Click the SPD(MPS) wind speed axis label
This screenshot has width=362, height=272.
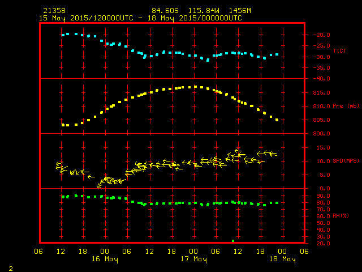(346, 160)
